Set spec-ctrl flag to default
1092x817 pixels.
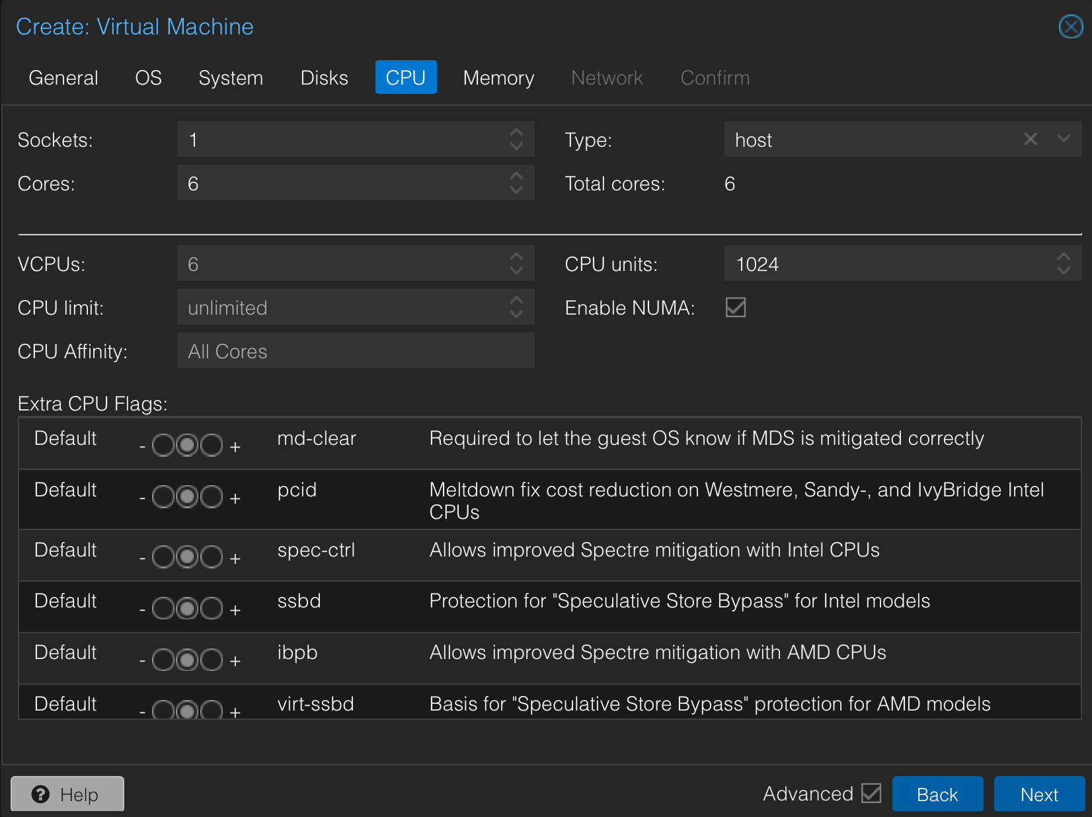(x=188, y=557)
